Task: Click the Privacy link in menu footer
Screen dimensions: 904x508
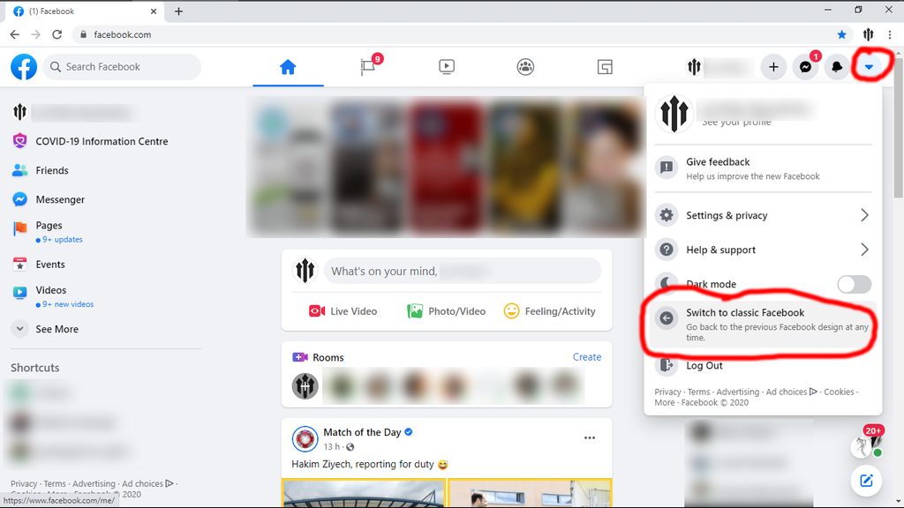Action: 667,392
